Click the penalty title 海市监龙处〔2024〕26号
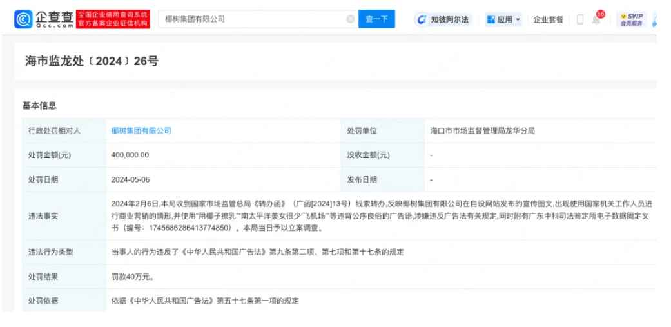This screenshot has height=327, width=671. coord(92,61)
